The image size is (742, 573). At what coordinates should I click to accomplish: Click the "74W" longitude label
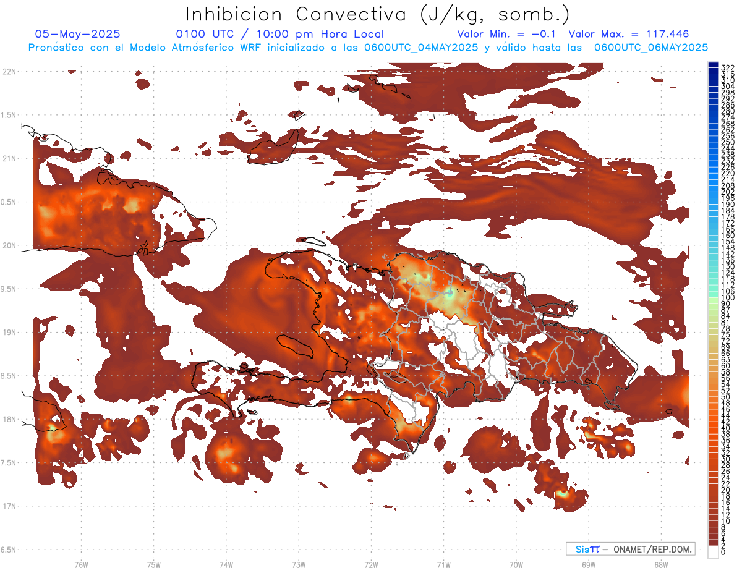point(226,564)
